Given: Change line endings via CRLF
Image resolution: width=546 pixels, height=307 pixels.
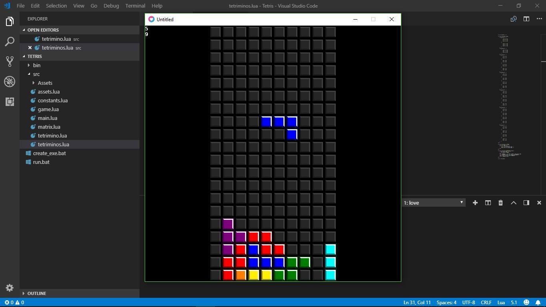Looking at the screenshot, I should point(486,303).
